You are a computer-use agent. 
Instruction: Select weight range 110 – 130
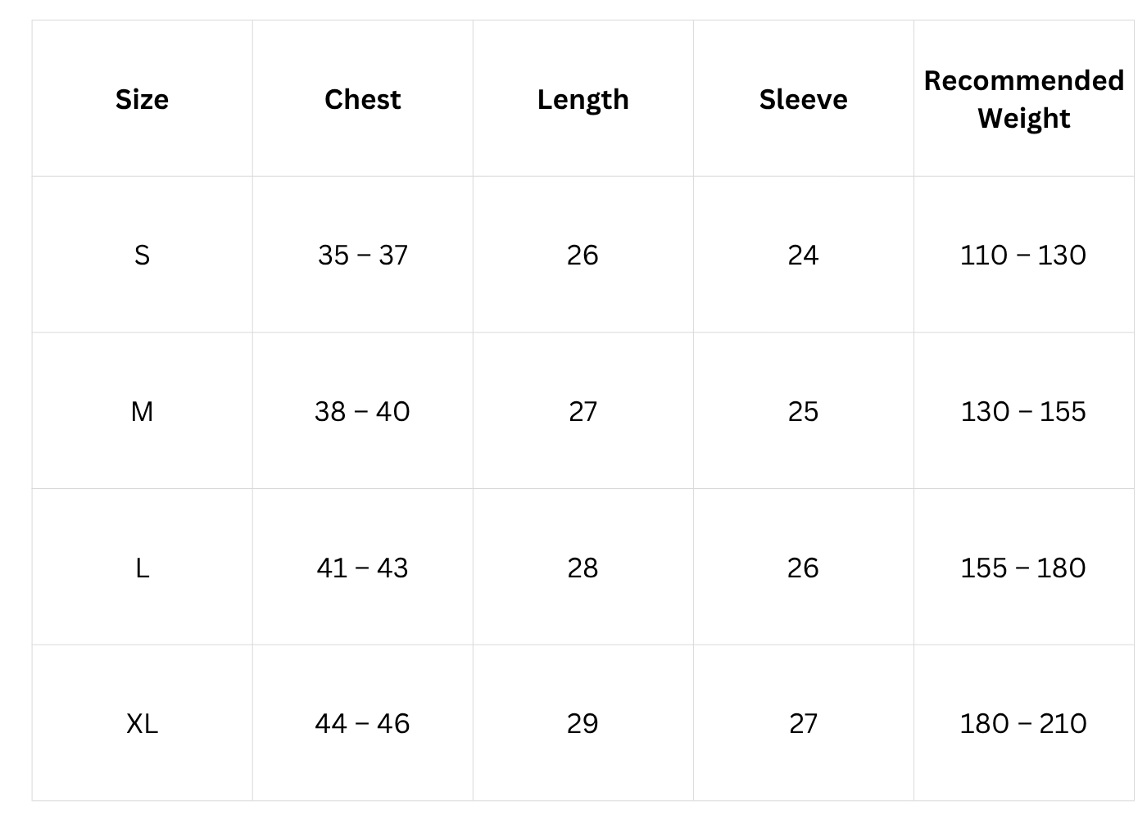click(1023, 255)
